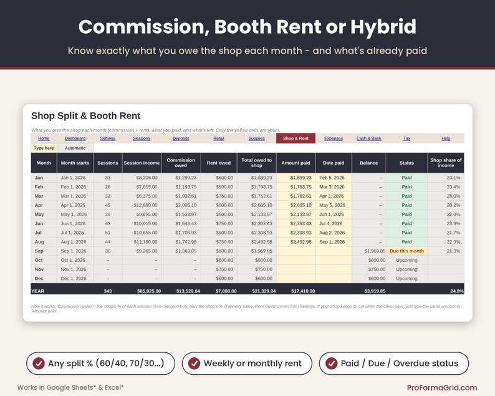This screenshot has width=495, height=396.
Task: Click the 'Paid / Due / Overdue status' checkmark icon
Action: (x=332, y=364)
